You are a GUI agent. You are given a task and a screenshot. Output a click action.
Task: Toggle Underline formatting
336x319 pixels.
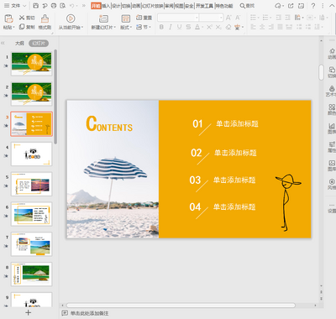[x=179, y=27]
